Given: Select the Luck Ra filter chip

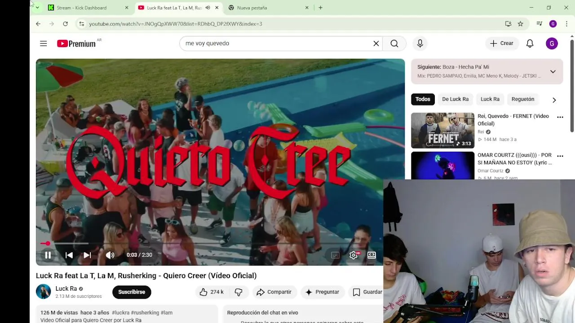Looking at the screenshot, I should click(x=490, y=99).
